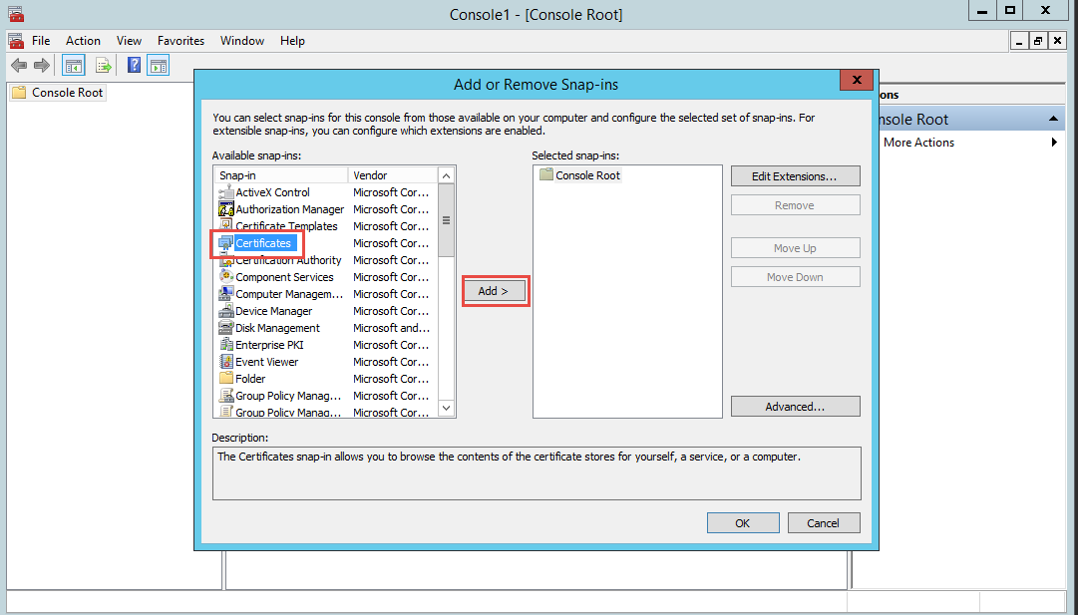Click the OK button
1078x615 pixels.
[743, 523]
